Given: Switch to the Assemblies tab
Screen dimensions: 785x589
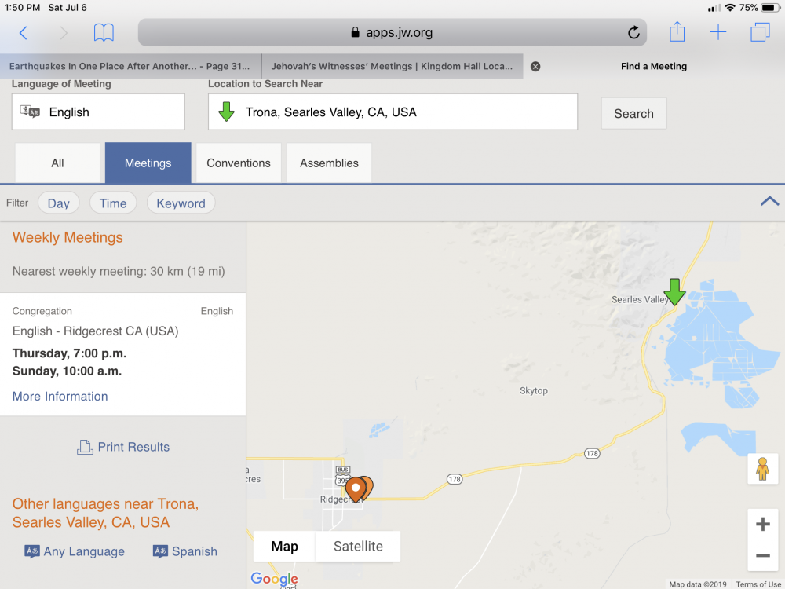Looking at the screenshot, I should tap(329, 163).
